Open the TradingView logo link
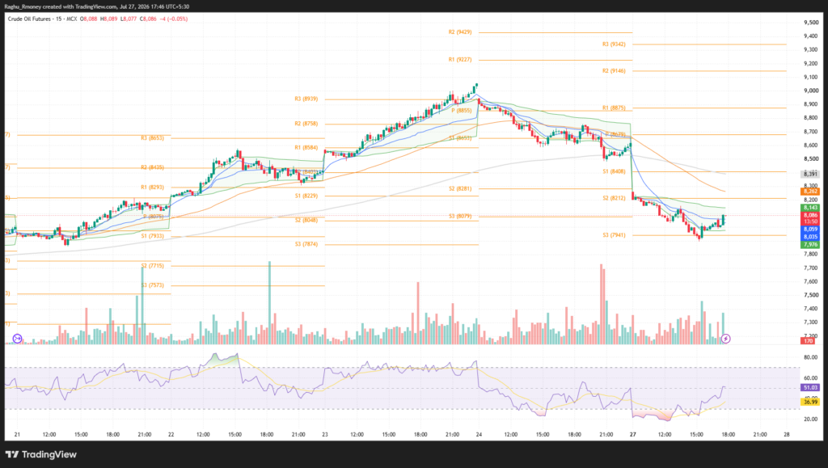 tap(41, 454)
